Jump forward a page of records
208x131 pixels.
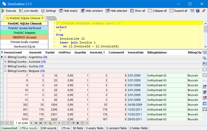(36, 123)
